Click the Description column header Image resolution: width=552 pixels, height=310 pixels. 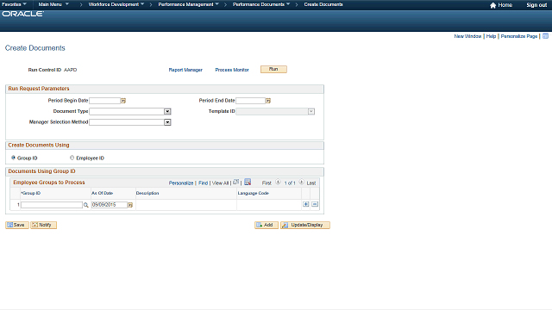click(147, 193)
